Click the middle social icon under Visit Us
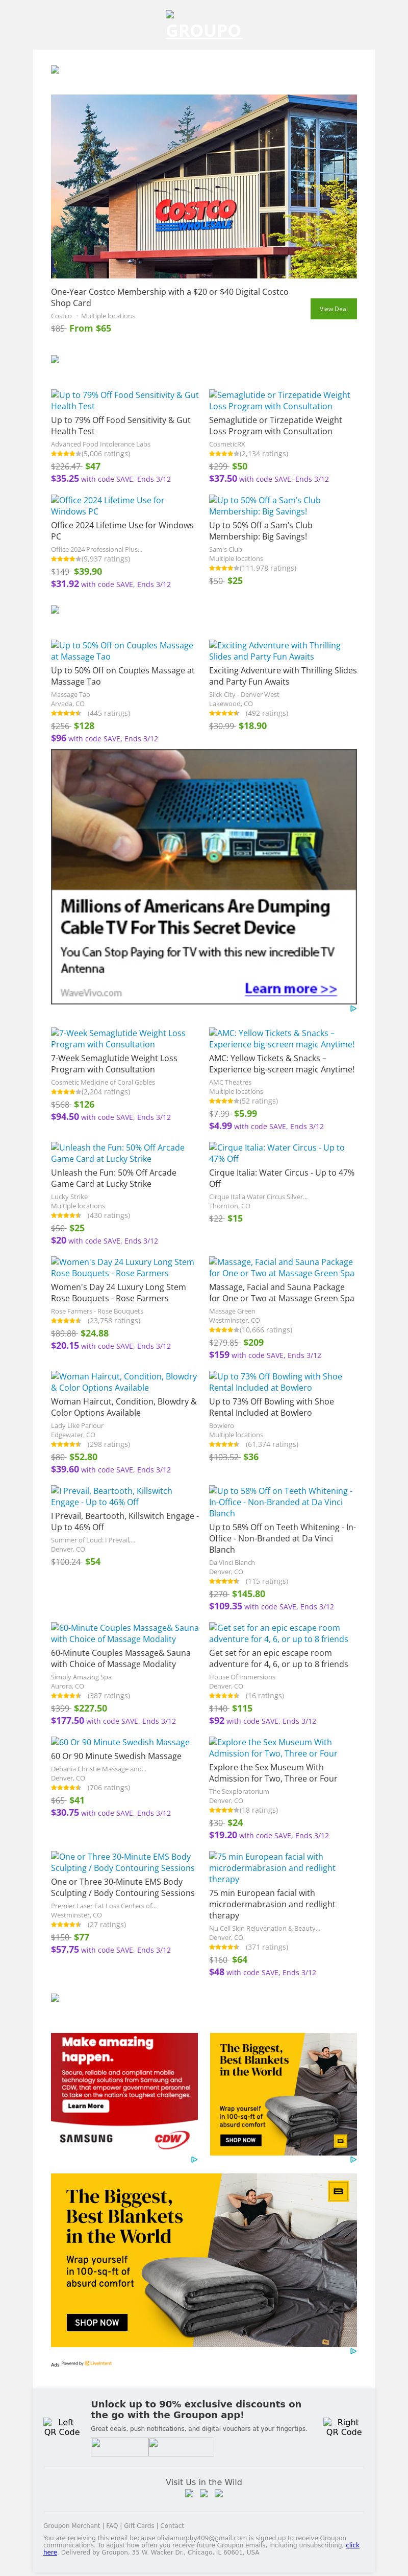This screenshot has height=2576, width=408. [203, 2493]
